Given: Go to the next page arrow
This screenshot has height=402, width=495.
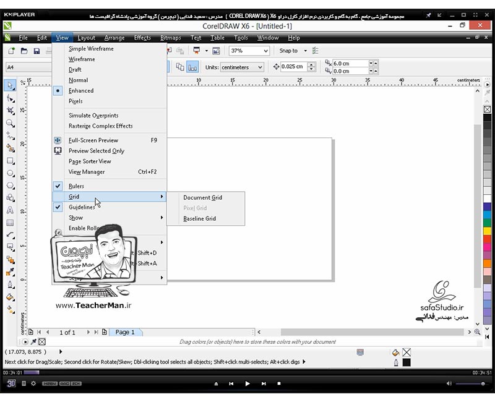Looking at the screenshot, I should (88, 332).
